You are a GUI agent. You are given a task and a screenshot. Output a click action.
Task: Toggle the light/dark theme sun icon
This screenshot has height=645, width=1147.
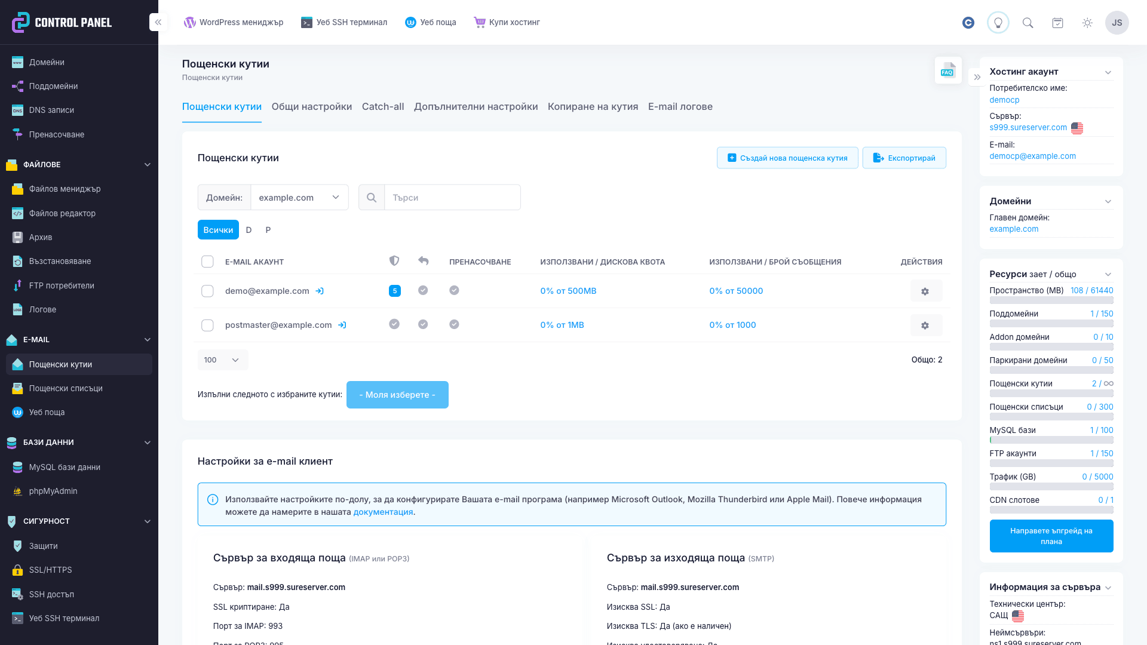coord(1087,23)
